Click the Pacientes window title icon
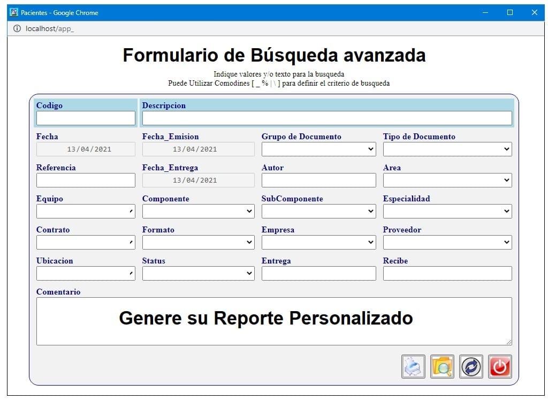 14,13
